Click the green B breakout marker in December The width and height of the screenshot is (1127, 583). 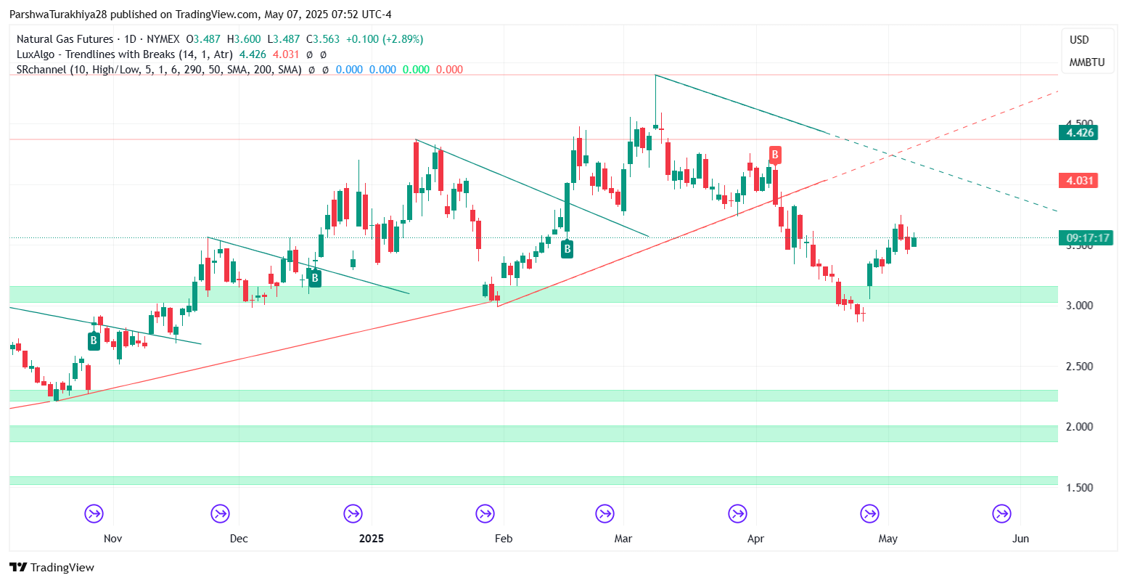(315, 277)
